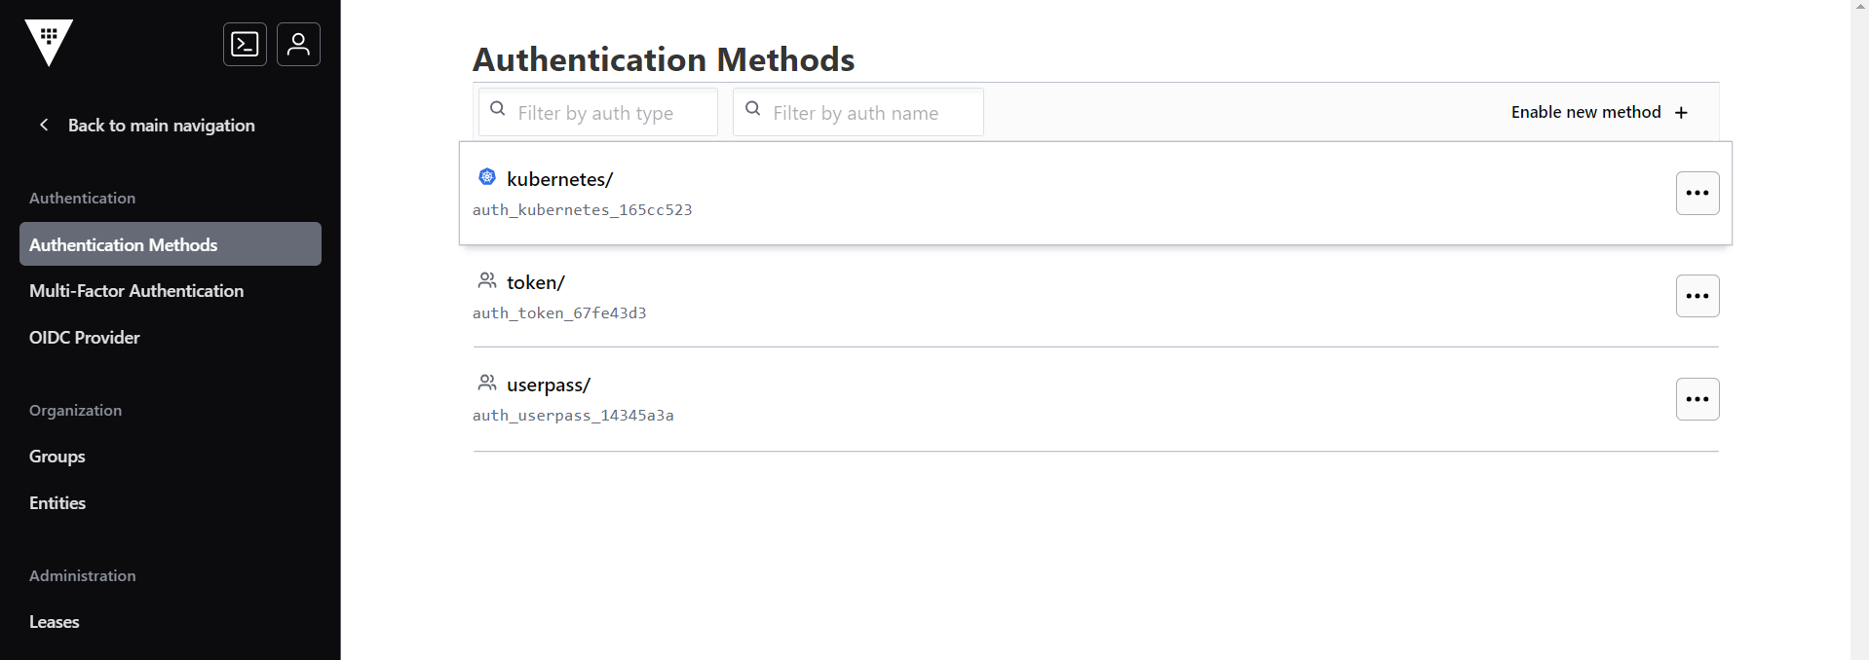Click the kubernetes/ method link
1869x660 pixels.
(559, 179)
